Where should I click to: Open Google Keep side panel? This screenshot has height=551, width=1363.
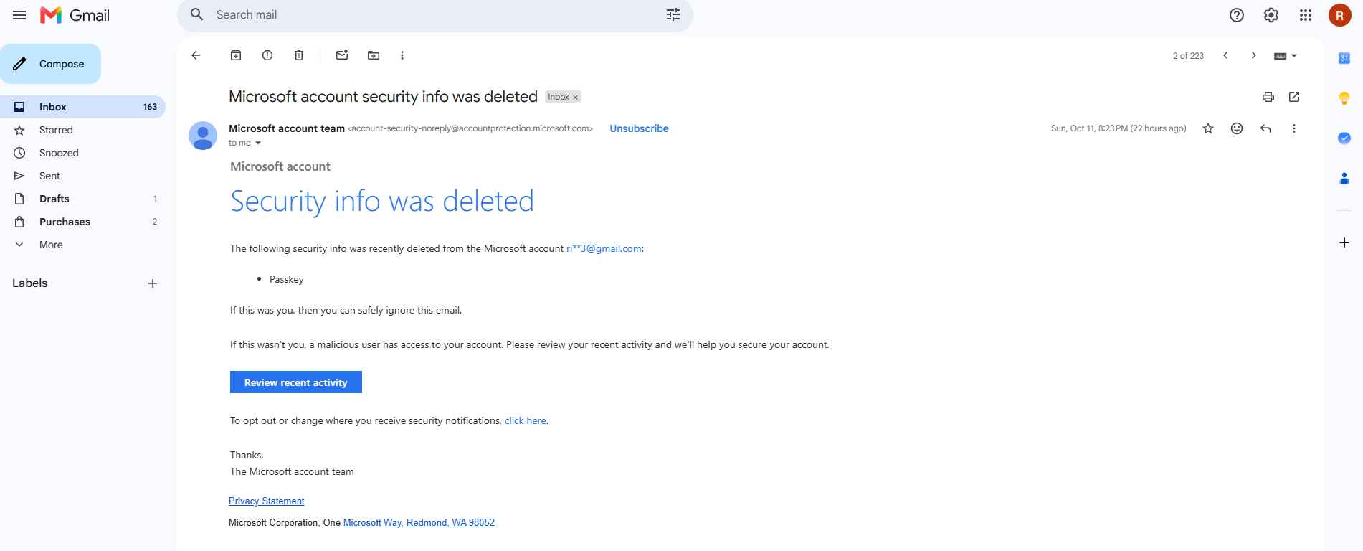[x=1344, y=98]
